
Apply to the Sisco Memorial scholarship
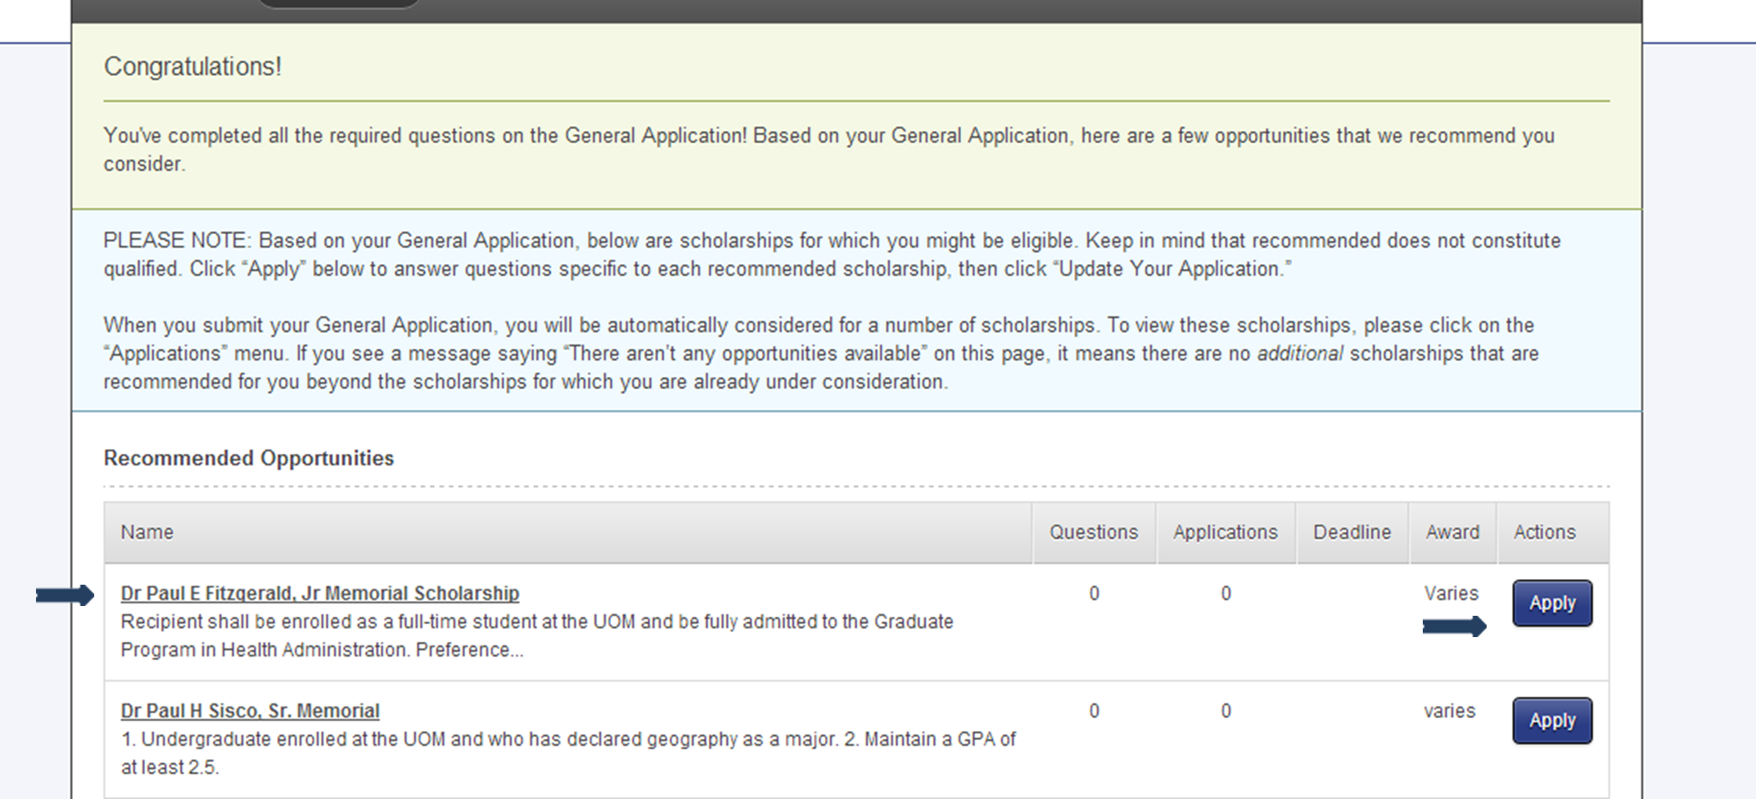pos(1551,720)
